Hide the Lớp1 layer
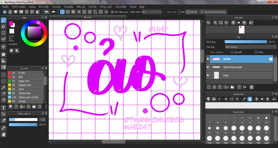The width and height of the screenshot is (278, 148). pyautogui.click(x=208, y=75)
